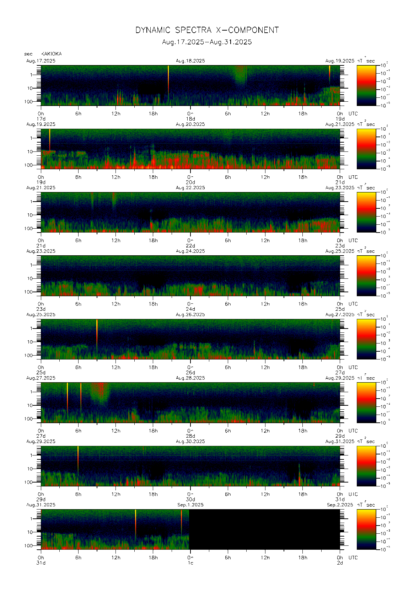
Task: Select the green plume in the top spectrogram
Action: [x=241, y=75]
